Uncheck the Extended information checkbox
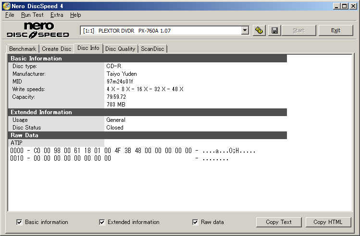This screenshot has height=236, width=360. coord(102,222)
